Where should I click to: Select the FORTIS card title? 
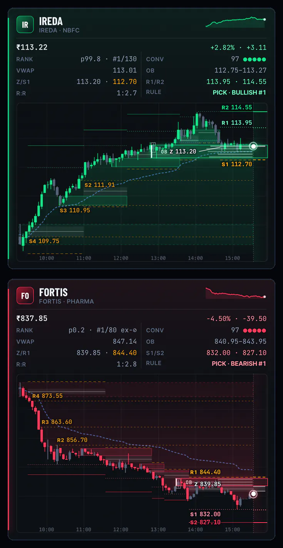click(54, 292)
